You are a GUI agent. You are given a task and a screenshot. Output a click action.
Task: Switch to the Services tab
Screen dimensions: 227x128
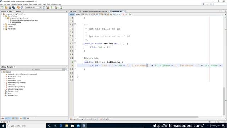click(18, 11)
